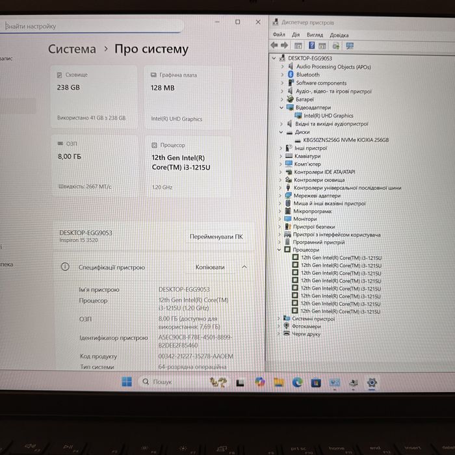Click the Копіювати button
The height and width of the screenshot is (455, 455).
(210, 267)
